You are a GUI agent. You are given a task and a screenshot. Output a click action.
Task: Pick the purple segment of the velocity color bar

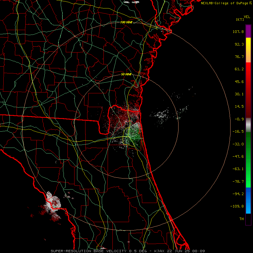pos(248,31)
